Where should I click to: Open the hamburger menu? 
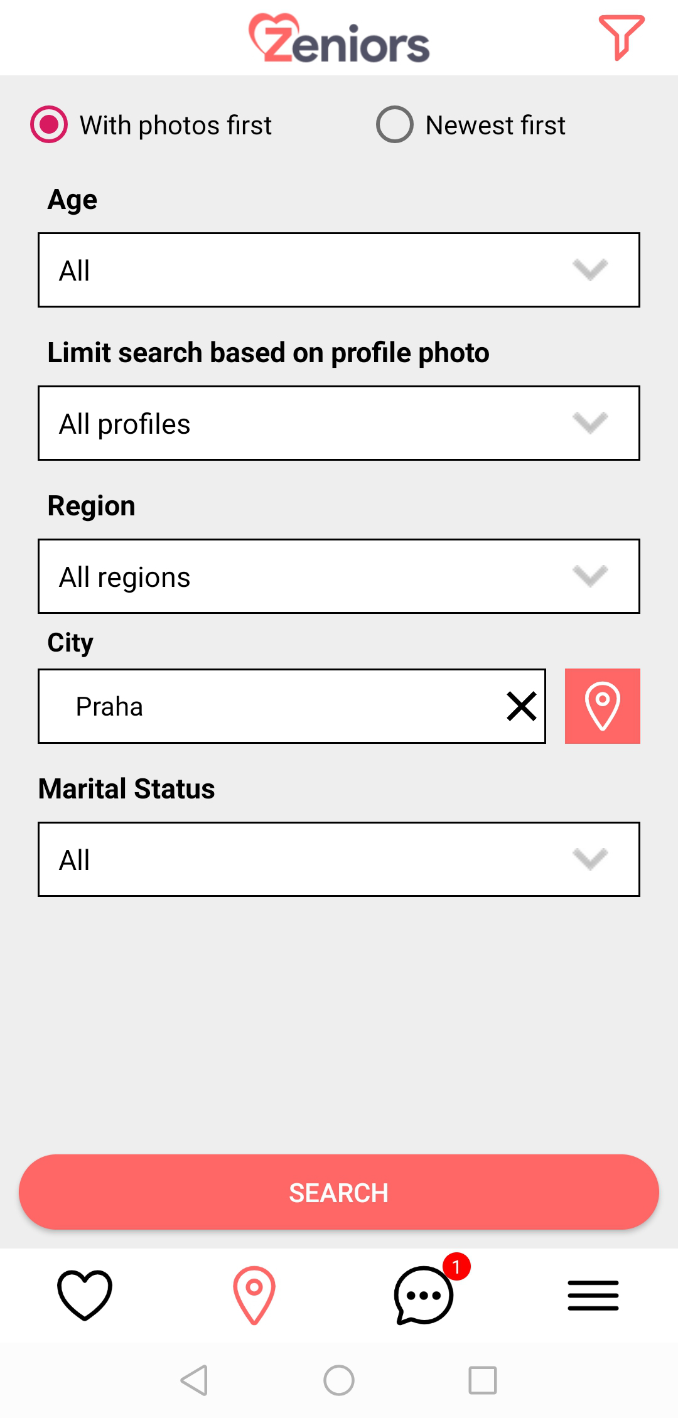593,1296
